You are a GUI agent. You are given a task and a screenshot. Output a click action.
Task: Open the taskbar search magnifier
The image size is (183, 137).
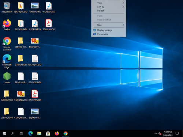13,133
